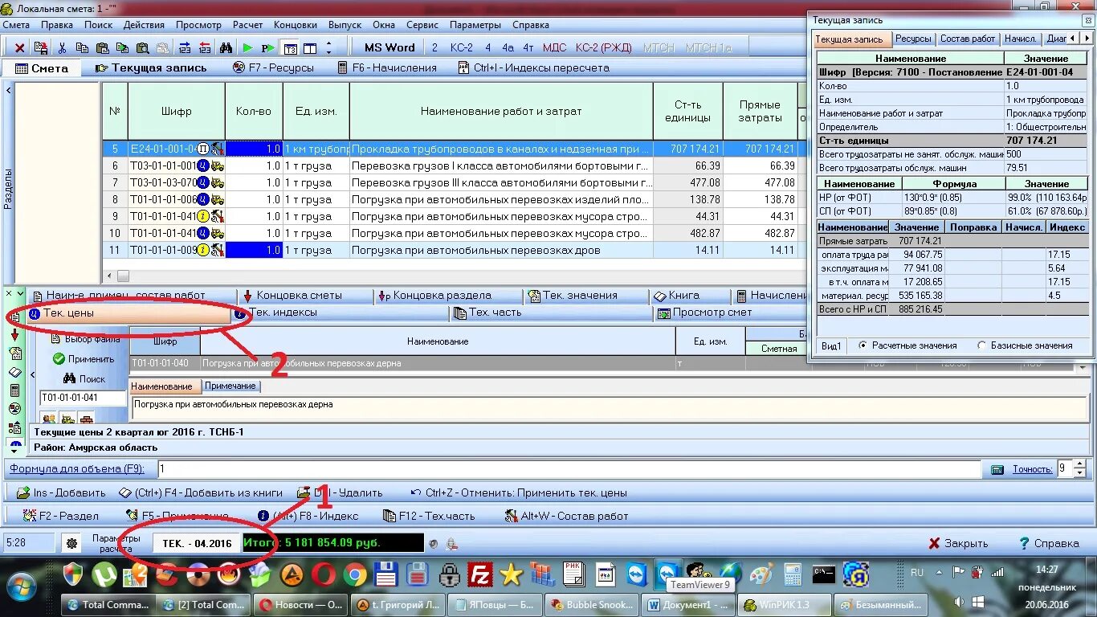
Task: Click the Вид1 button in Текущая запись window
Action: coord(831,345)
